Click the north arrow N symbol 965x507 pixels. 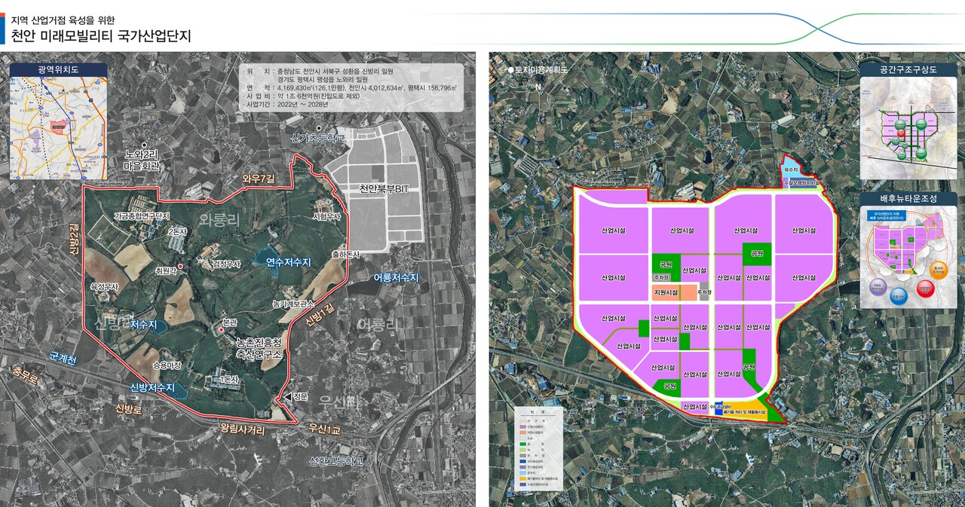[x=538, y=87]
